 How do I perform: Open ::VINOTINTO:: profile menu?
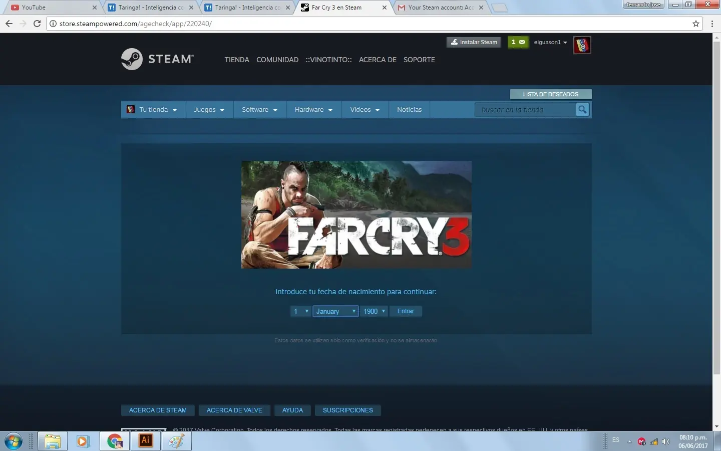(x=328, y=60)
